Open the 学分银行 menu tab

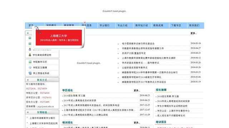104,25
